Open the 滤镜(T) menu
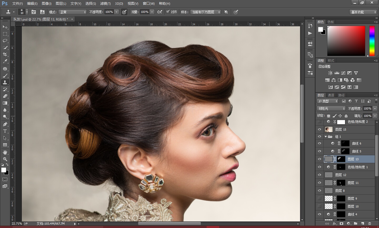Screen dimensions: 379x228 click(105, 4)
